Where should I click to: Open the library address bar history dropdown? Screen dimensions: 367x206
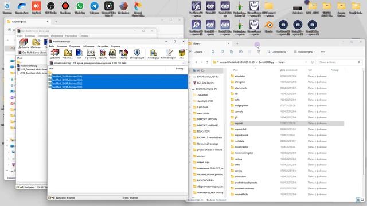306,62
